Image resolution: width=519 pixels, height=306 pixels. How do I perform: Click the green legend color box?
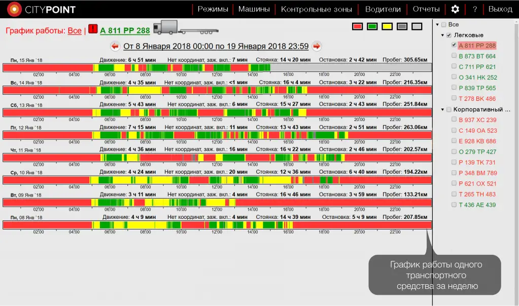click(x=372, y=26)
